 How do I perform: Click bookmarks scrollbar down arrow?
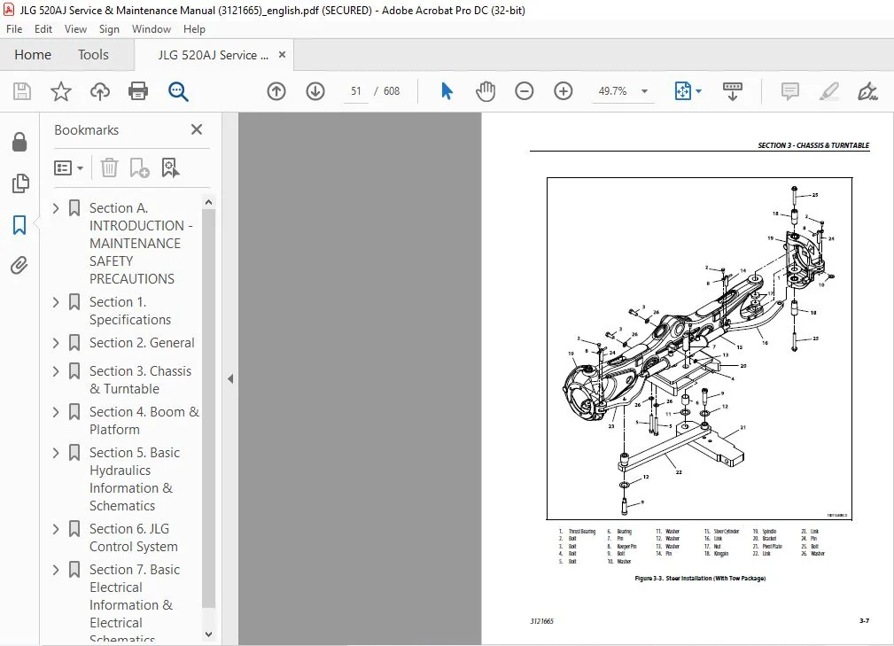pyautogui.click(x=209, y=634)
